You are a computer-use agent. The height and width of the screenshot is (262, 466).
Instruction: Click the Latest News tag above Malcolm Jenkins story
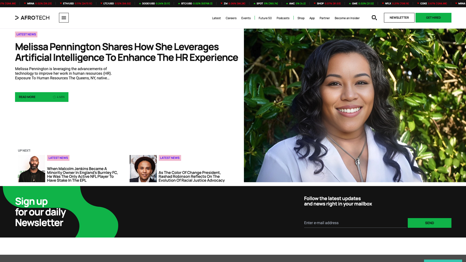(x=58, y=158)
